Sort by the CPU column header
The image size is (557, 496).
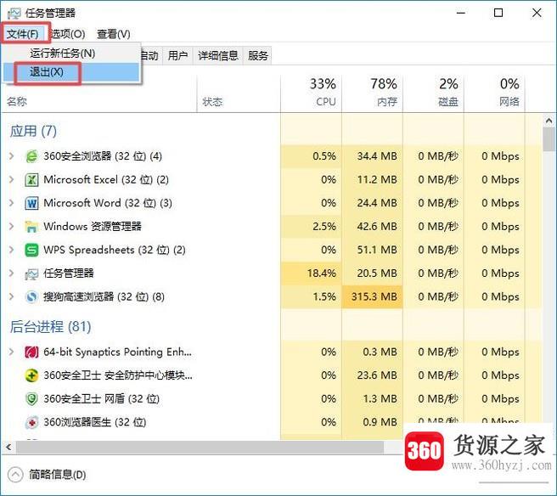click(x=311, y=93)
